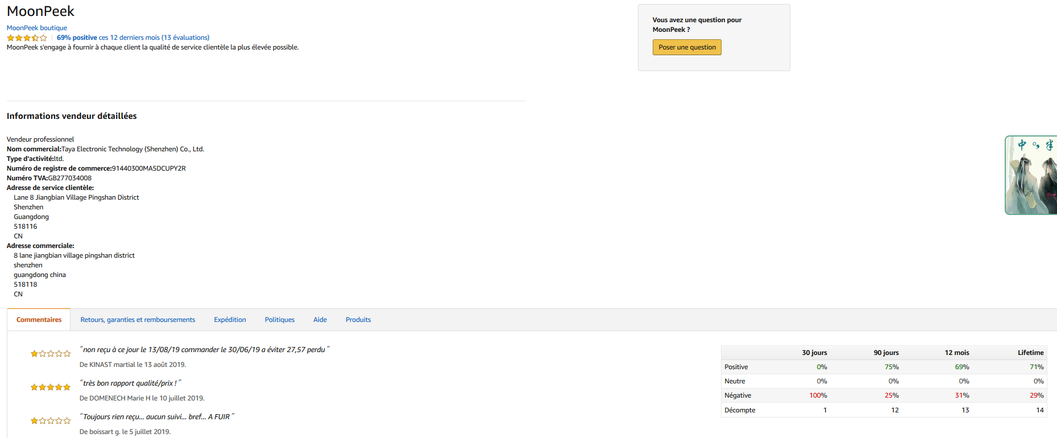The width and height of the screenshot is (1057, 438).
Task: Click the 'Lane 8 Jiangbian Village Pingshan District' line
Action: (76, 197)
